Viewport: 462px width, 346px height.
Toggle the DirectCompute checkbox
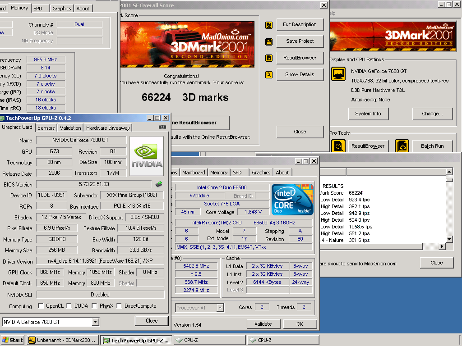119,306
